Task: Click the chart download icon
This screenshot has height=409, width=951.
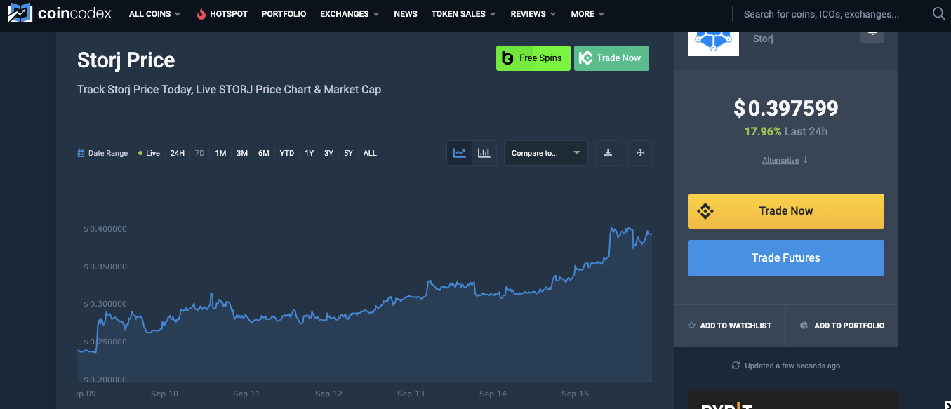Action: [607, 152]
